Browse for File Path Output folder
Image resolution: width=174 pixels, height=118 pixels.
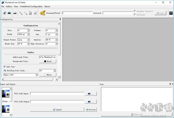[91, 102]
